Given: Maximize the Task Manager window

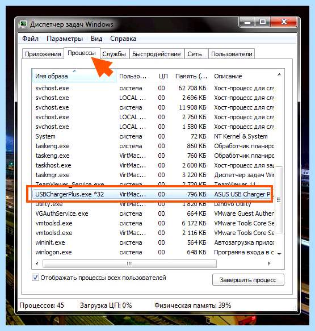Looking at the screenshot, I should [x=263, y=22].
